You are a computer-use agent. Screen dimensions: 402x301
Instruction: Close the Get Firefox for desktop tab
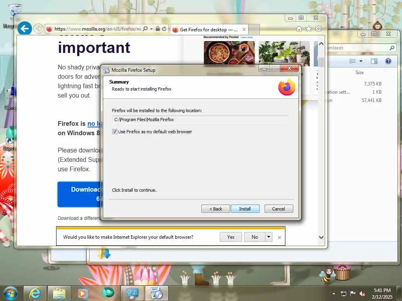(x=244, y=29)
